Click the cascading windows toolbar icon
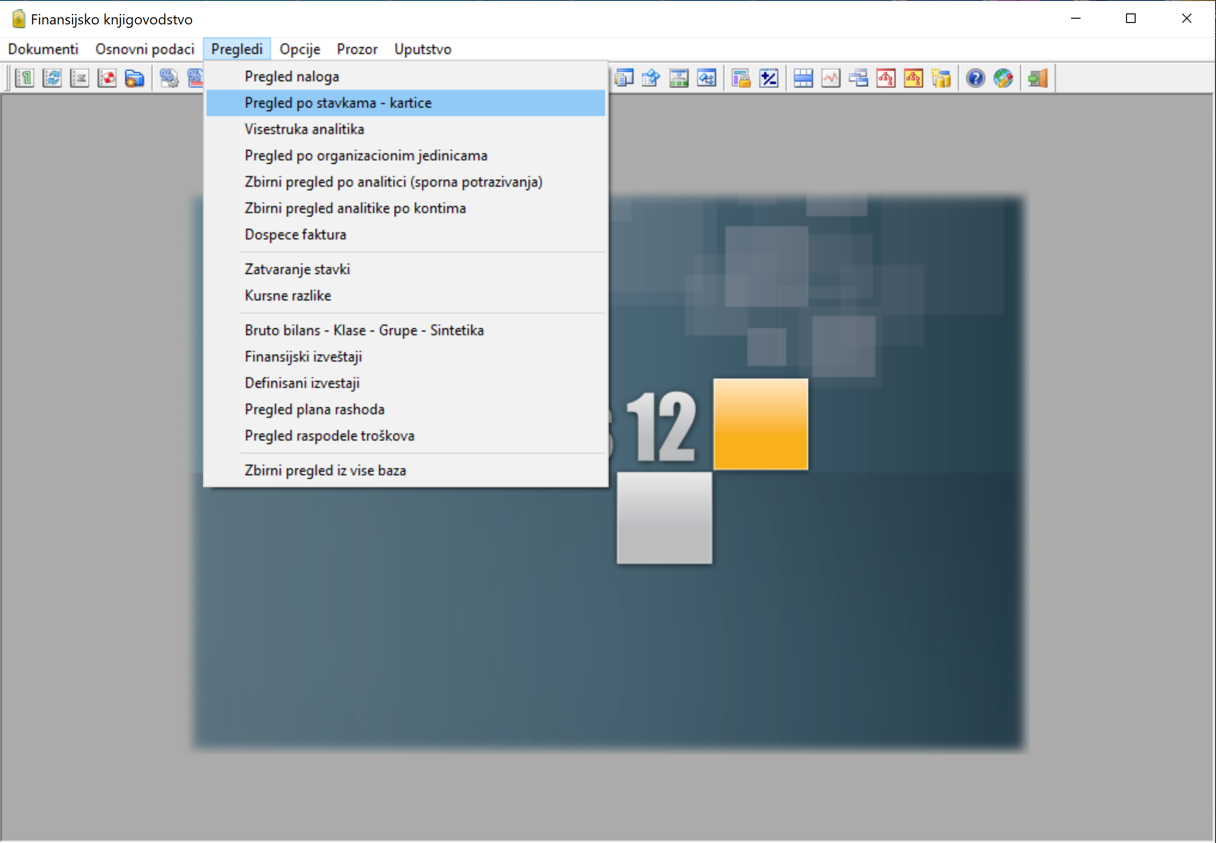The width and height of the screenshot is (1216, 843). (x=858, y=79)
